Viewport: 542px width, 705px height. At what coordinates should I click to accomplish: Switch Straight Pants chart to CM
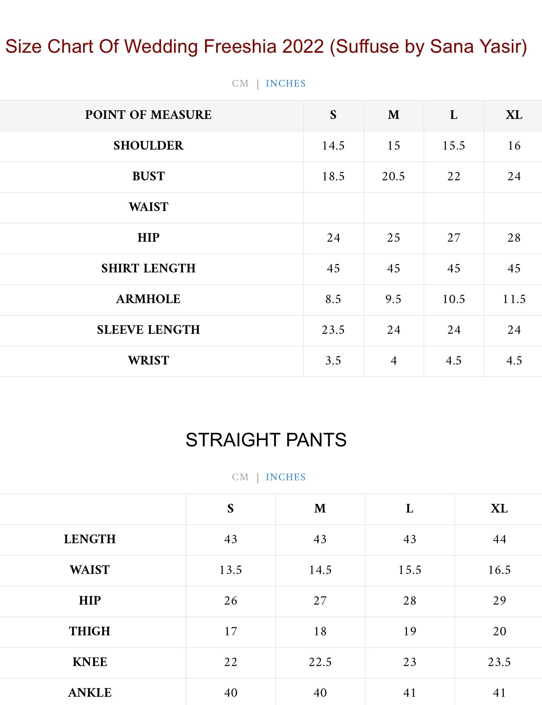click(x=240, y=477)
